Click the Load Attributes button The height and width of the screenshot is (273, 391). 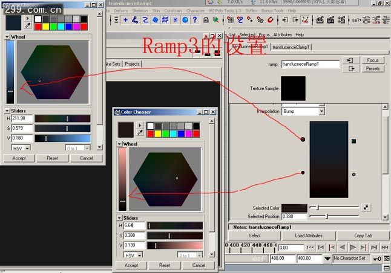point(309,236)
